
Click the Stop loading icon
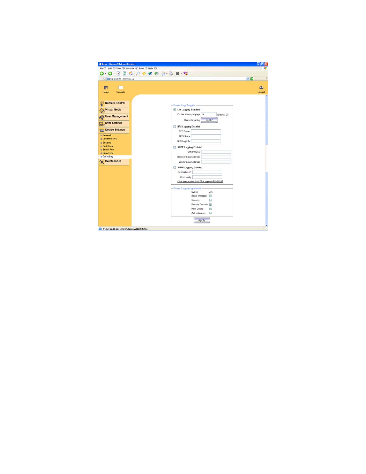click(119, 74)
